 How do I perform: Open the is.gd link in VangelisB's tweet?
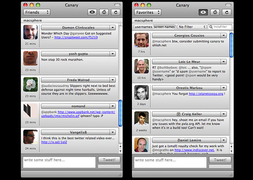coord(54,142)
